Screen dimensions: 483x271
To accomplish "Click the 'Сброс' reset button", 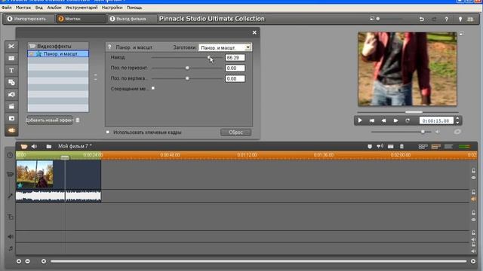I will pyautogui.click(x=235, y=132).
